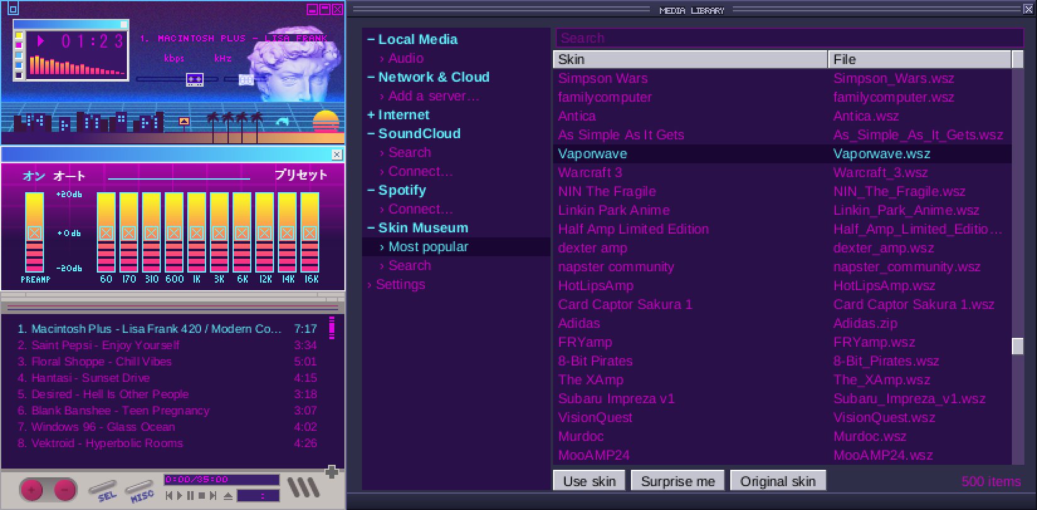Collapse the SoundCloud tree section
This screenshot has width=1037, height=510.
pyautogui.click(x=371, y=134)
